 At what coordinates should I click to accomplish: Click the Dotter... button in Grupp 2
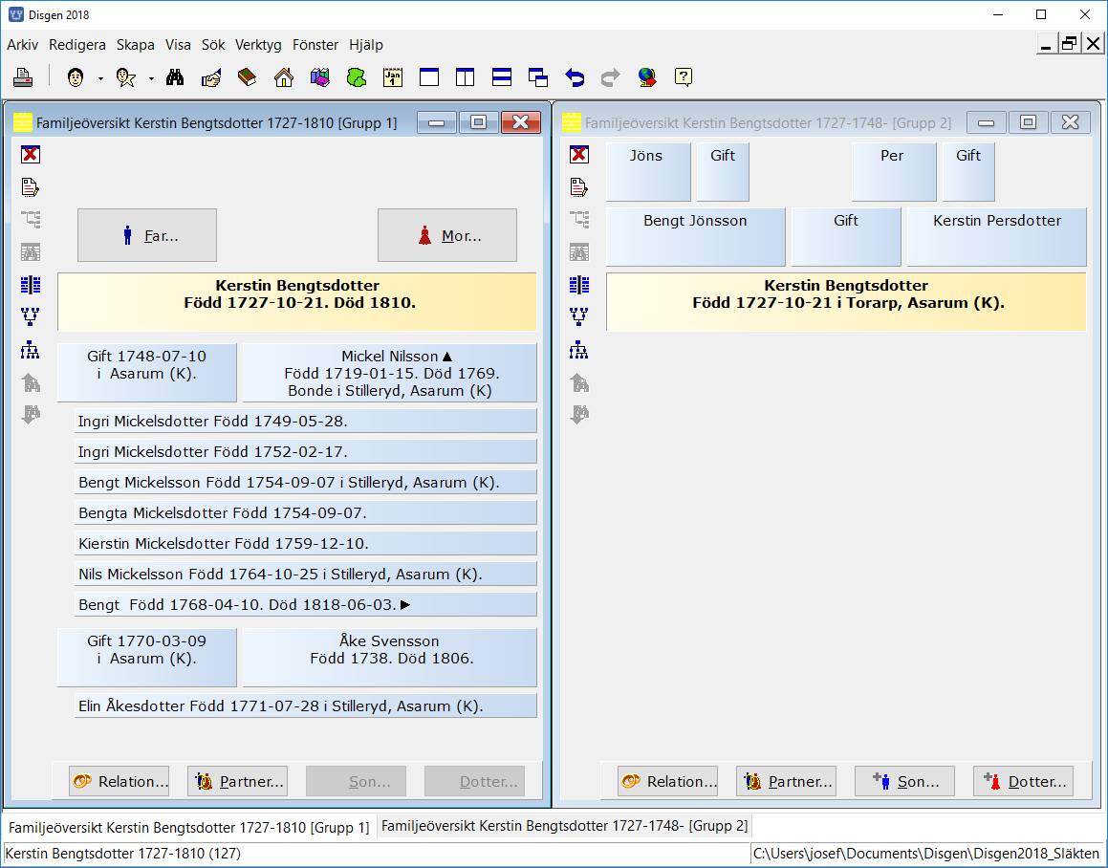pyautogui.click(x=1023, y=781)
